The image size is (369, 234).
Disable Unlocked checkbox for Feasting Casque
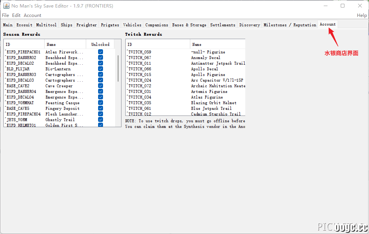click(100, 103)
